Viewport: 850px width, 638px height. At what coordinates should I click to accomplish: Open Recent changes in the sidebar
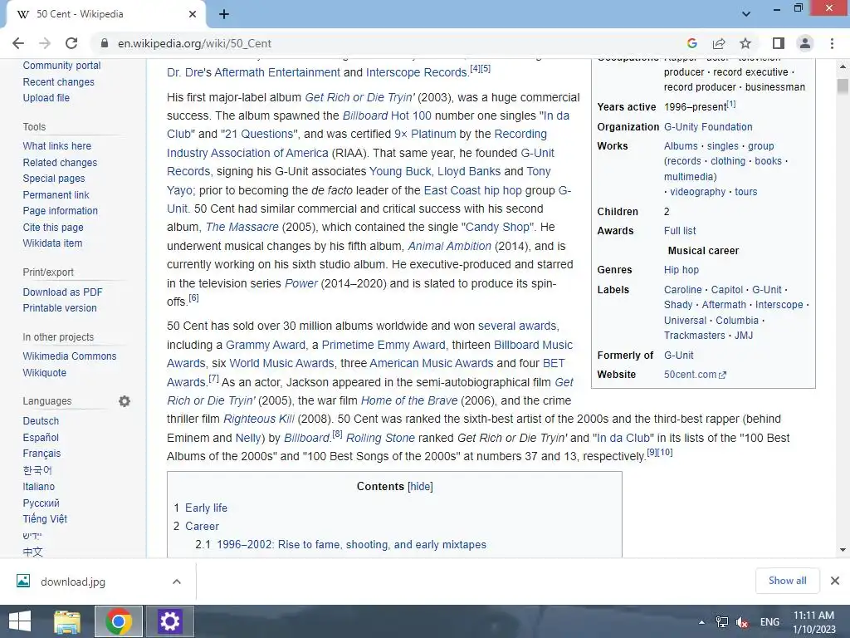tap(58, 82)
